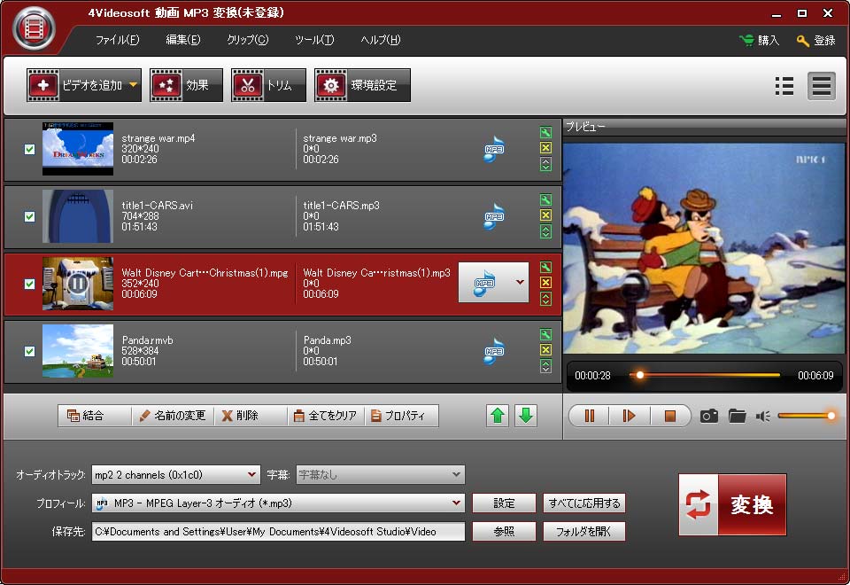Move selected file up with green arrow

point(498,416)
